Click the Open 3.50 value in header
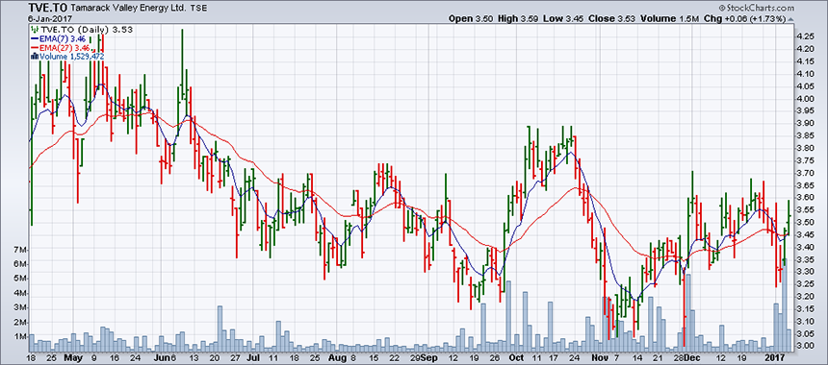Image resolution: width=828 pixels, height=365 pixels. click(471, 19)
